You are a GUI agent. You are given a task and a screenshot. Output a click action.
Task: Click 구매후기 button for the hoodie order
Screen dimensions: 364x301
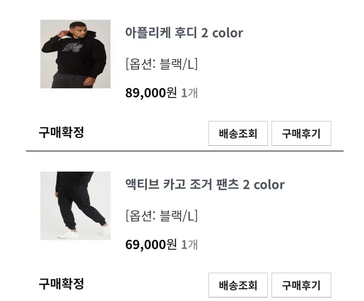click(x=302, y=134)
